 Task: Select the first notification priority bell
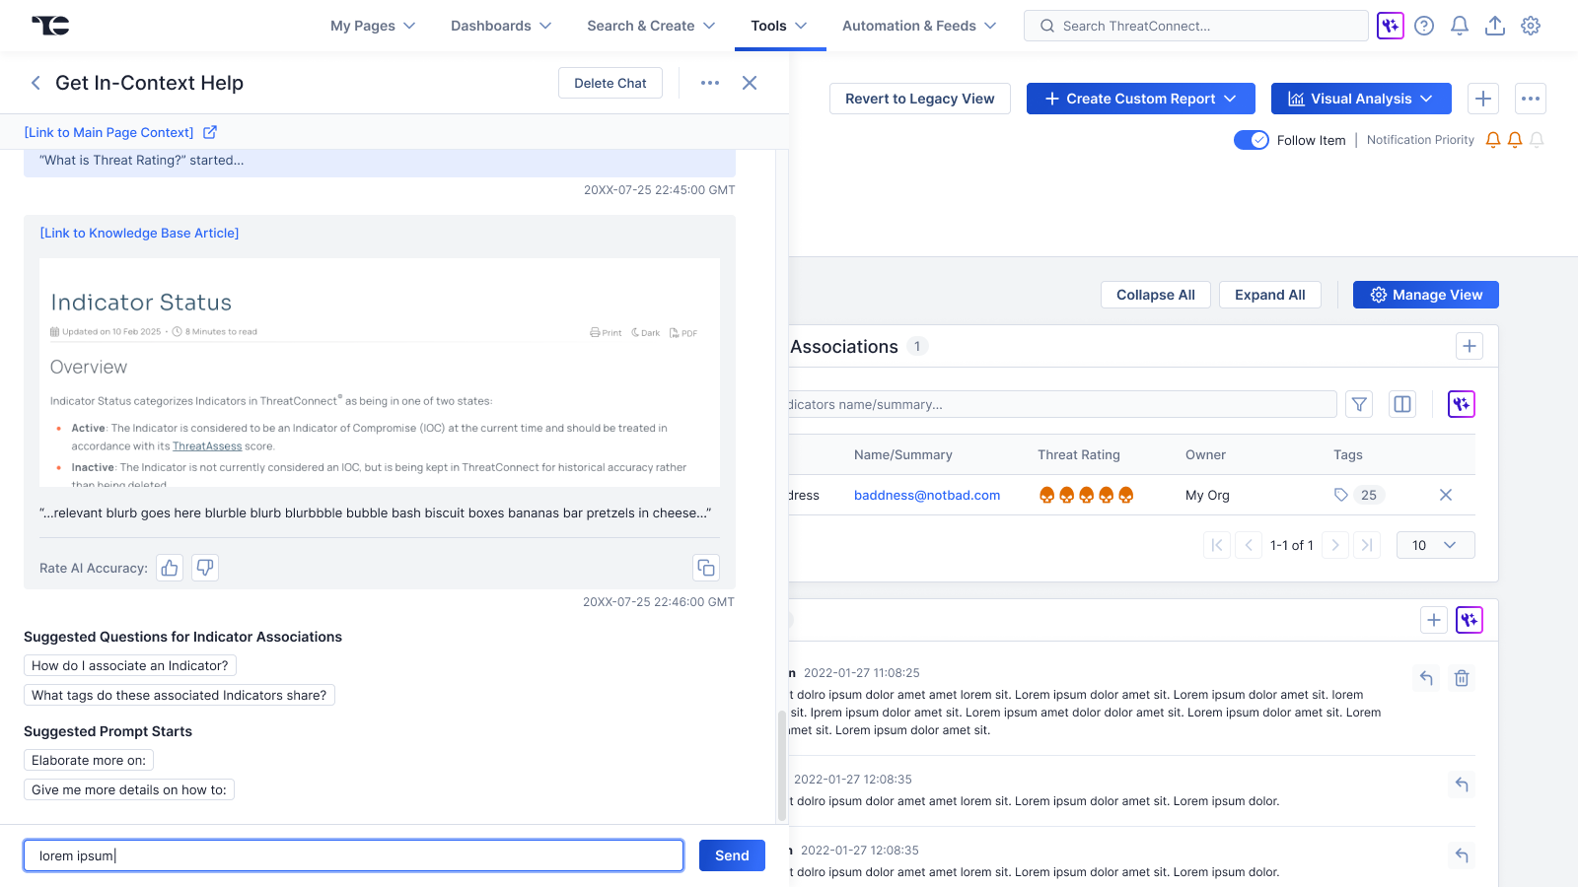click(1493, 140)
